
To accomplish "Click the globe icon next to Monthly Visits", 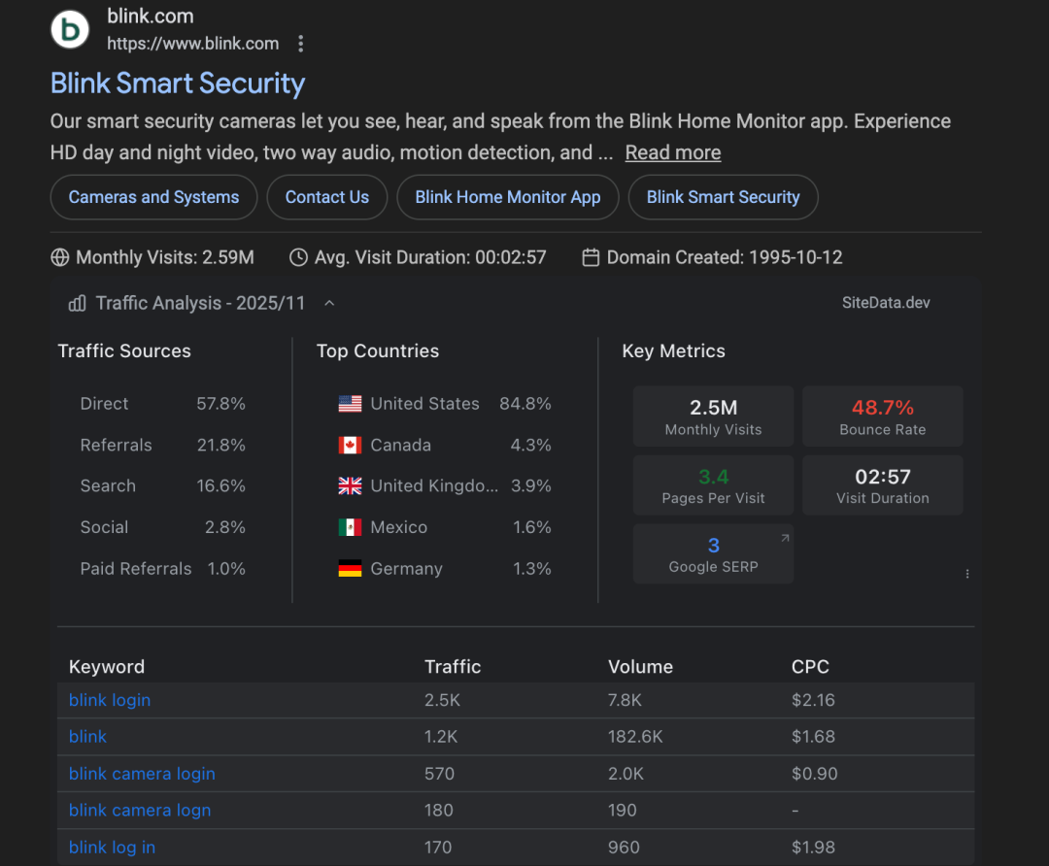I will pos(59,257).
